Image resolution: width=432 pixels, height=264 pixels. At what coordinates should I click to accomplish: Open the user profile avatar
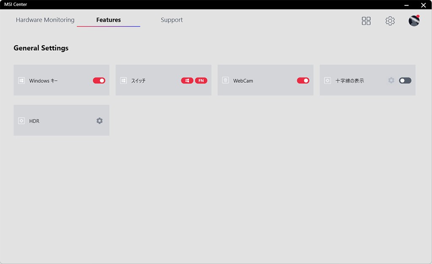pos(414,21)
